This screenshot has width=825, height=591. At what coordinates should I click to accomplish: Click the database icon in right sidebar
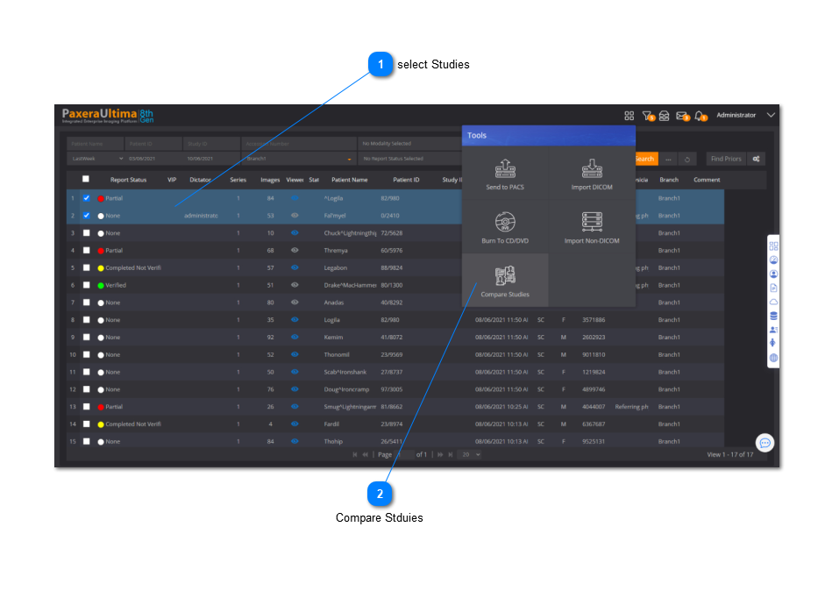[x=773, y=316]
